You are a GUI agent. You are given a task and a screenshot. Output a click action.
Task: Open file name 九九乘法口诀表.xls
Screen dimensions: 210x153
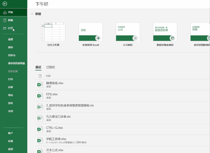(58, 117)
